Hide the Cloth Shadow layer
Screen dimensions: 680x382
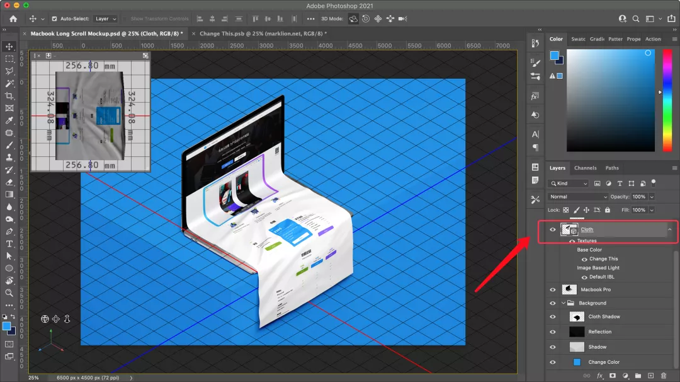[553, 317]
